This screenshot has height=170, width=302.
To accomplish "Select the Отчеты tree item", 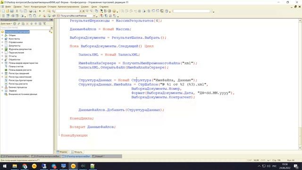I will [13, 56].
